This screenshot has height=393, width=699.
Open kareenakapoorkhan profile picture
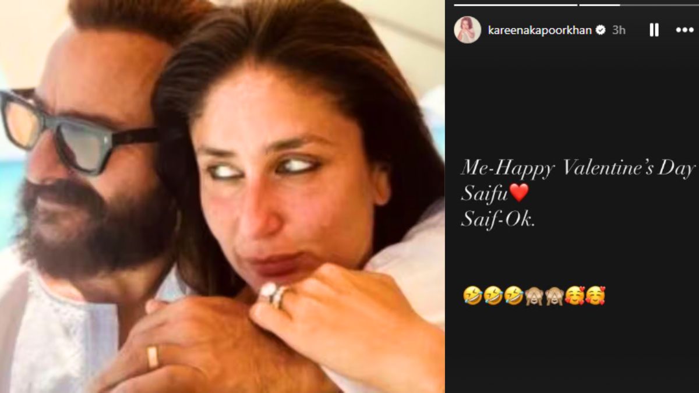click(x=467, y=30)
